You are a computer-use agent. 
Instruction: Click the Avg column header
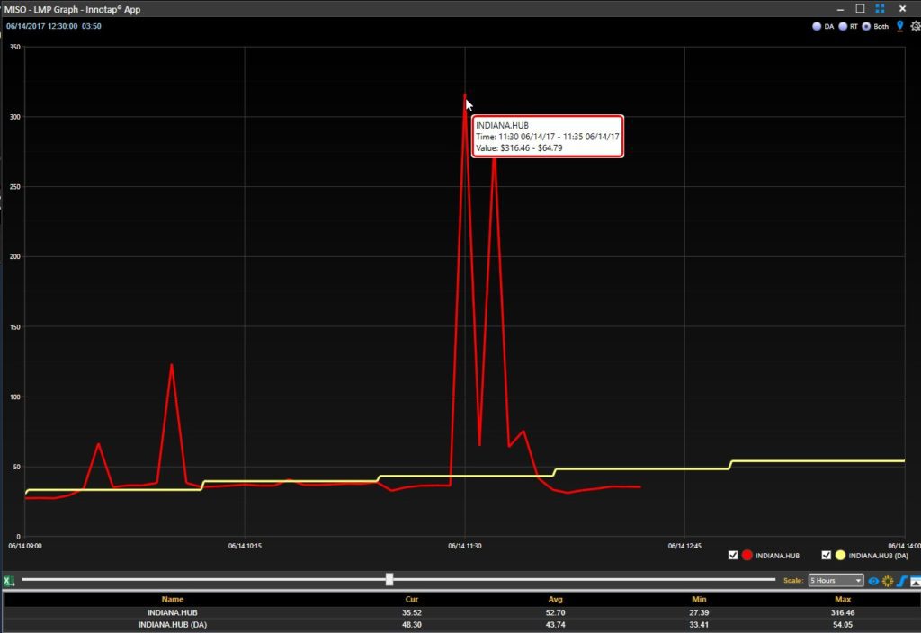click(555, 599)
